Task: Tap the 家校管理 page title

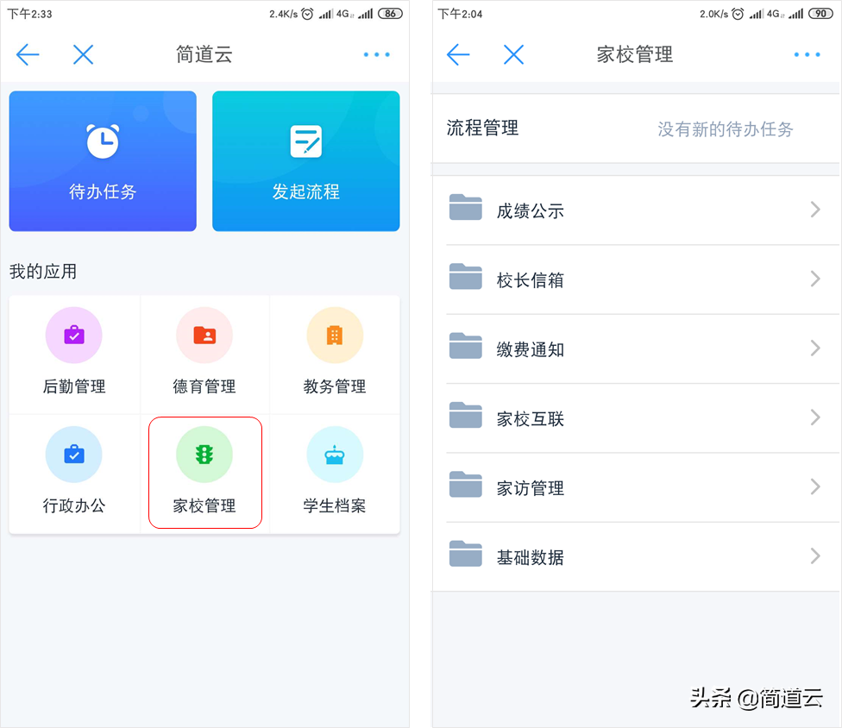Action: point(635,54)
